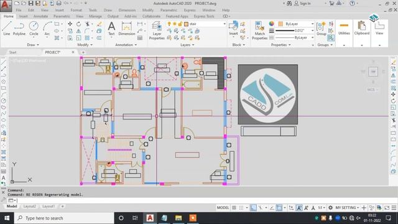
Task: Open the stair layer dropdown
Action: (x=224, y=24)
